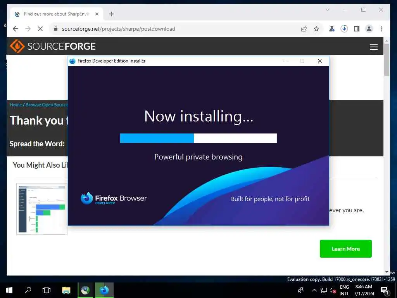Switch to the Chrome taskbar icon
Image resolution: width=397 pixels, height=298 pixels.
coord(85,290)
